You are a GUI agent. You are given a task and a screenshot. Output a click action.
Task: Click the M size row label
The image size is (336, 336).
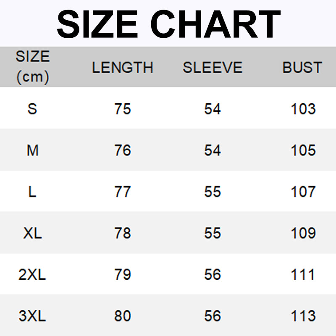(32, 150)
